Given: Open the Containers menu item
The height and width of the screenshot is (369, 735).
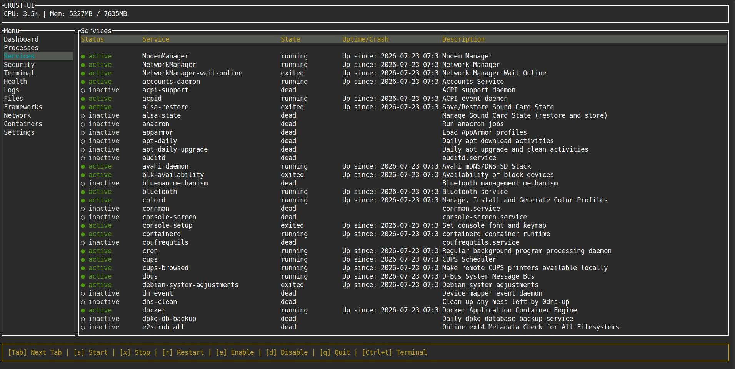Looking at the screenshot, I should (x=23, y=124).
